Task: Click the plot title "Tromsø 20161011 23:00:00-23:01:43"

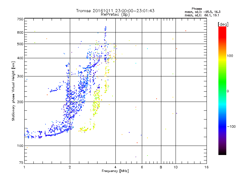Action: point(115,11)
